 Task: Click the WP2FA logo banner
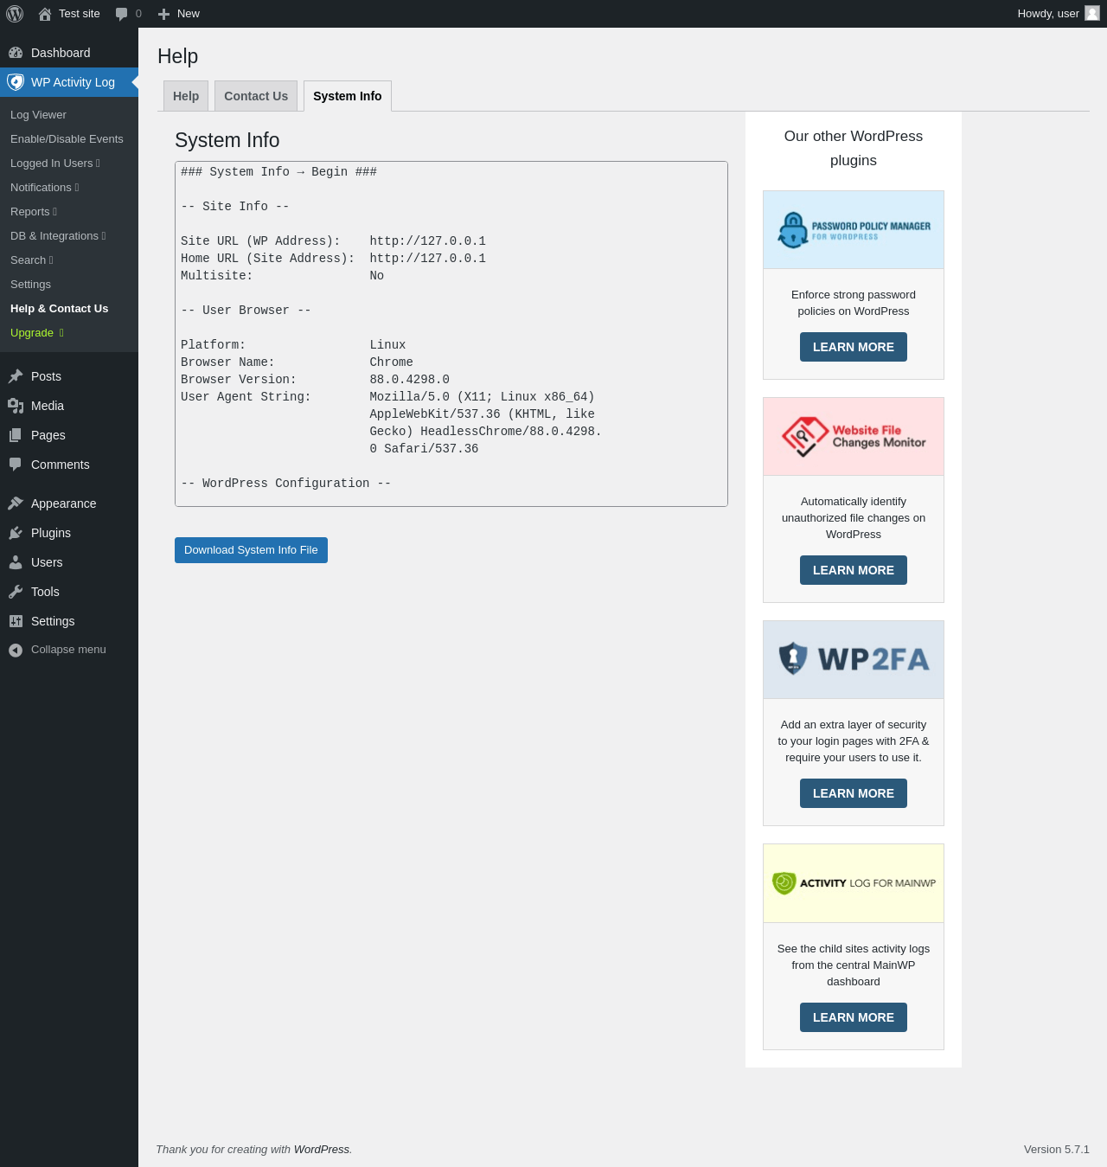[x=854, y=660]
